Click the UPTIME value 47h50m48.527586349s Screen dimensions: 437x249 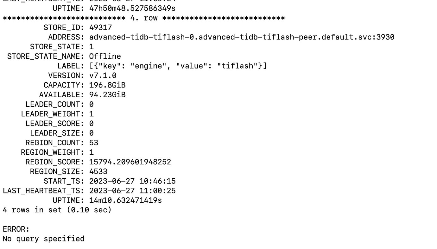coord(132,8)
